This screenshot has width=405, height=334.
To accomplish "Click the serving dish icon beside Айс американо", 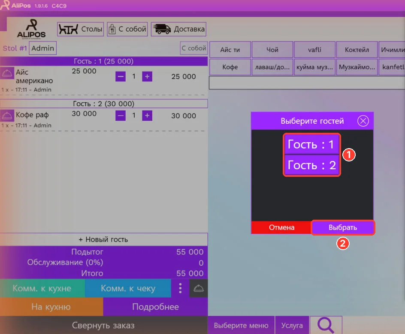I will pos(7,74).
